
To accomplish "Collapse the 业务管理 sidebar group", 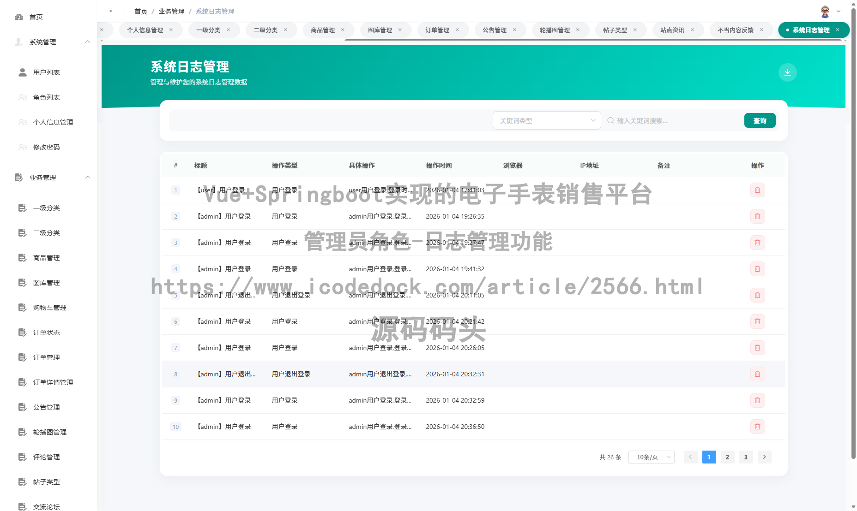I will click(x=87, y=178).
